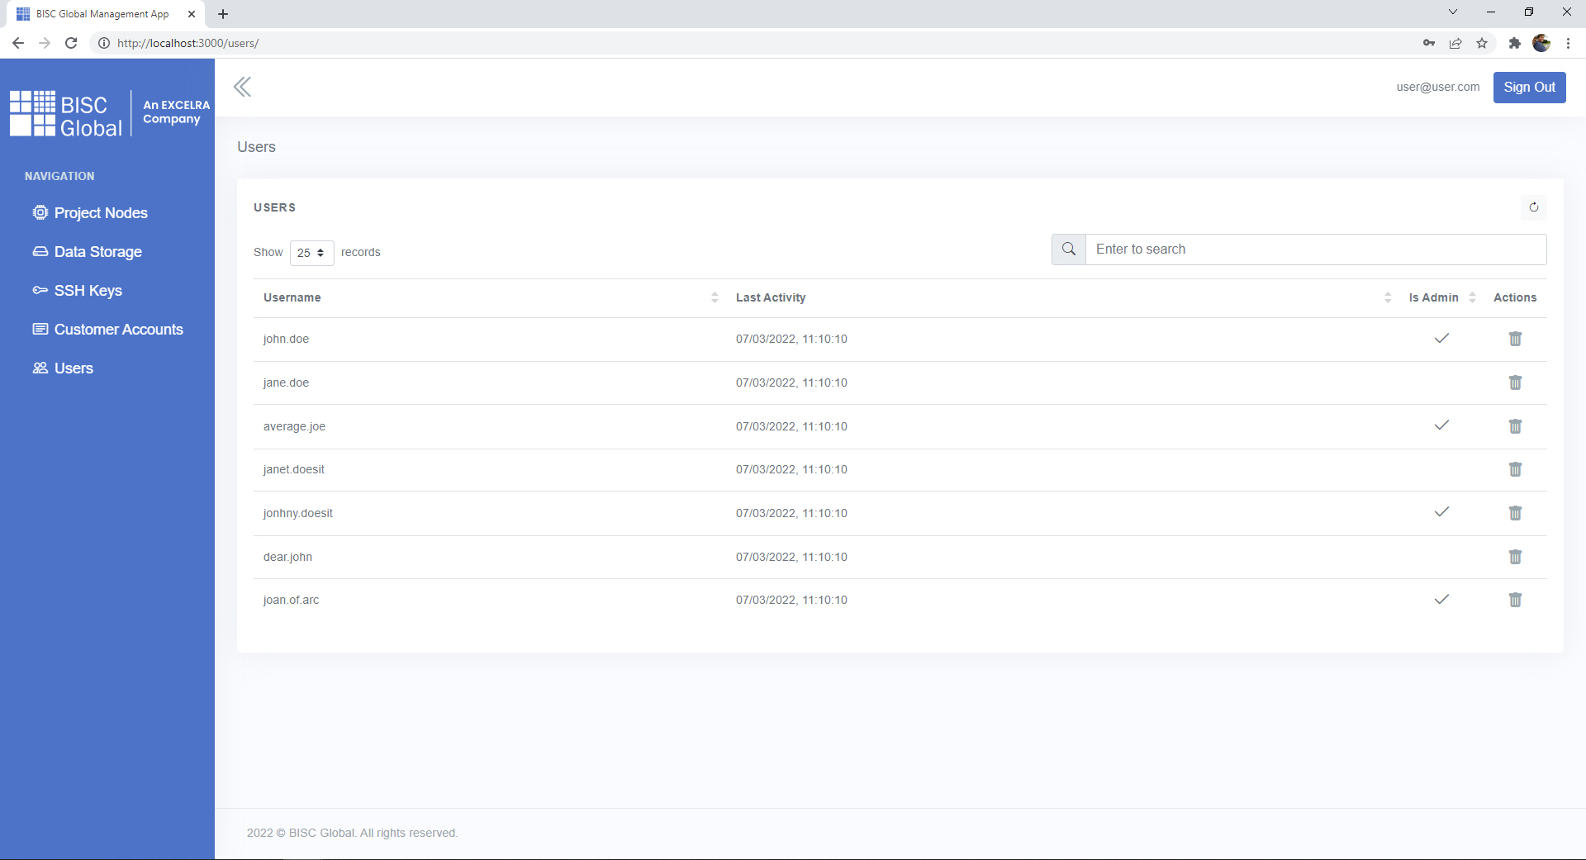Click username jonhny.doesit
Viewport: 1586px width, 860px height.
point(297,513)
